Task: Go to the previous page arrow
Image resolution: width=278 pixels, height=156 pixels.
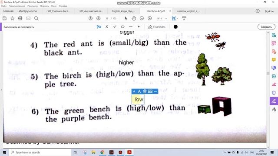Action: (90, 18)
